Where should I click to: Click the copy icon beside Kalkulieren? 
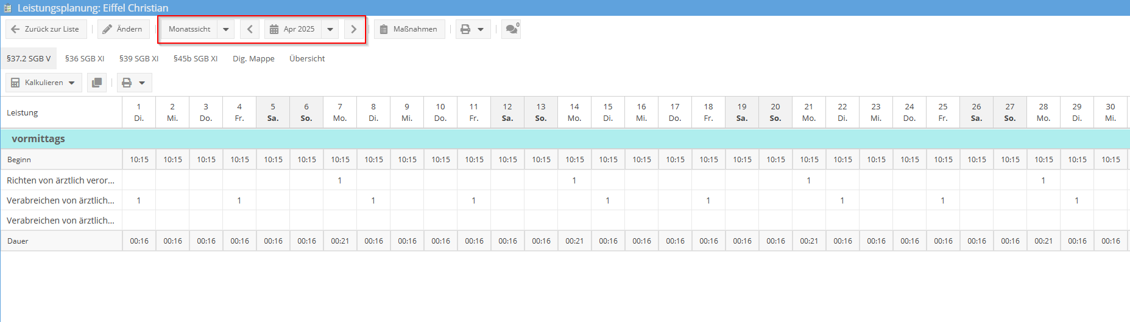coord(96,83)
